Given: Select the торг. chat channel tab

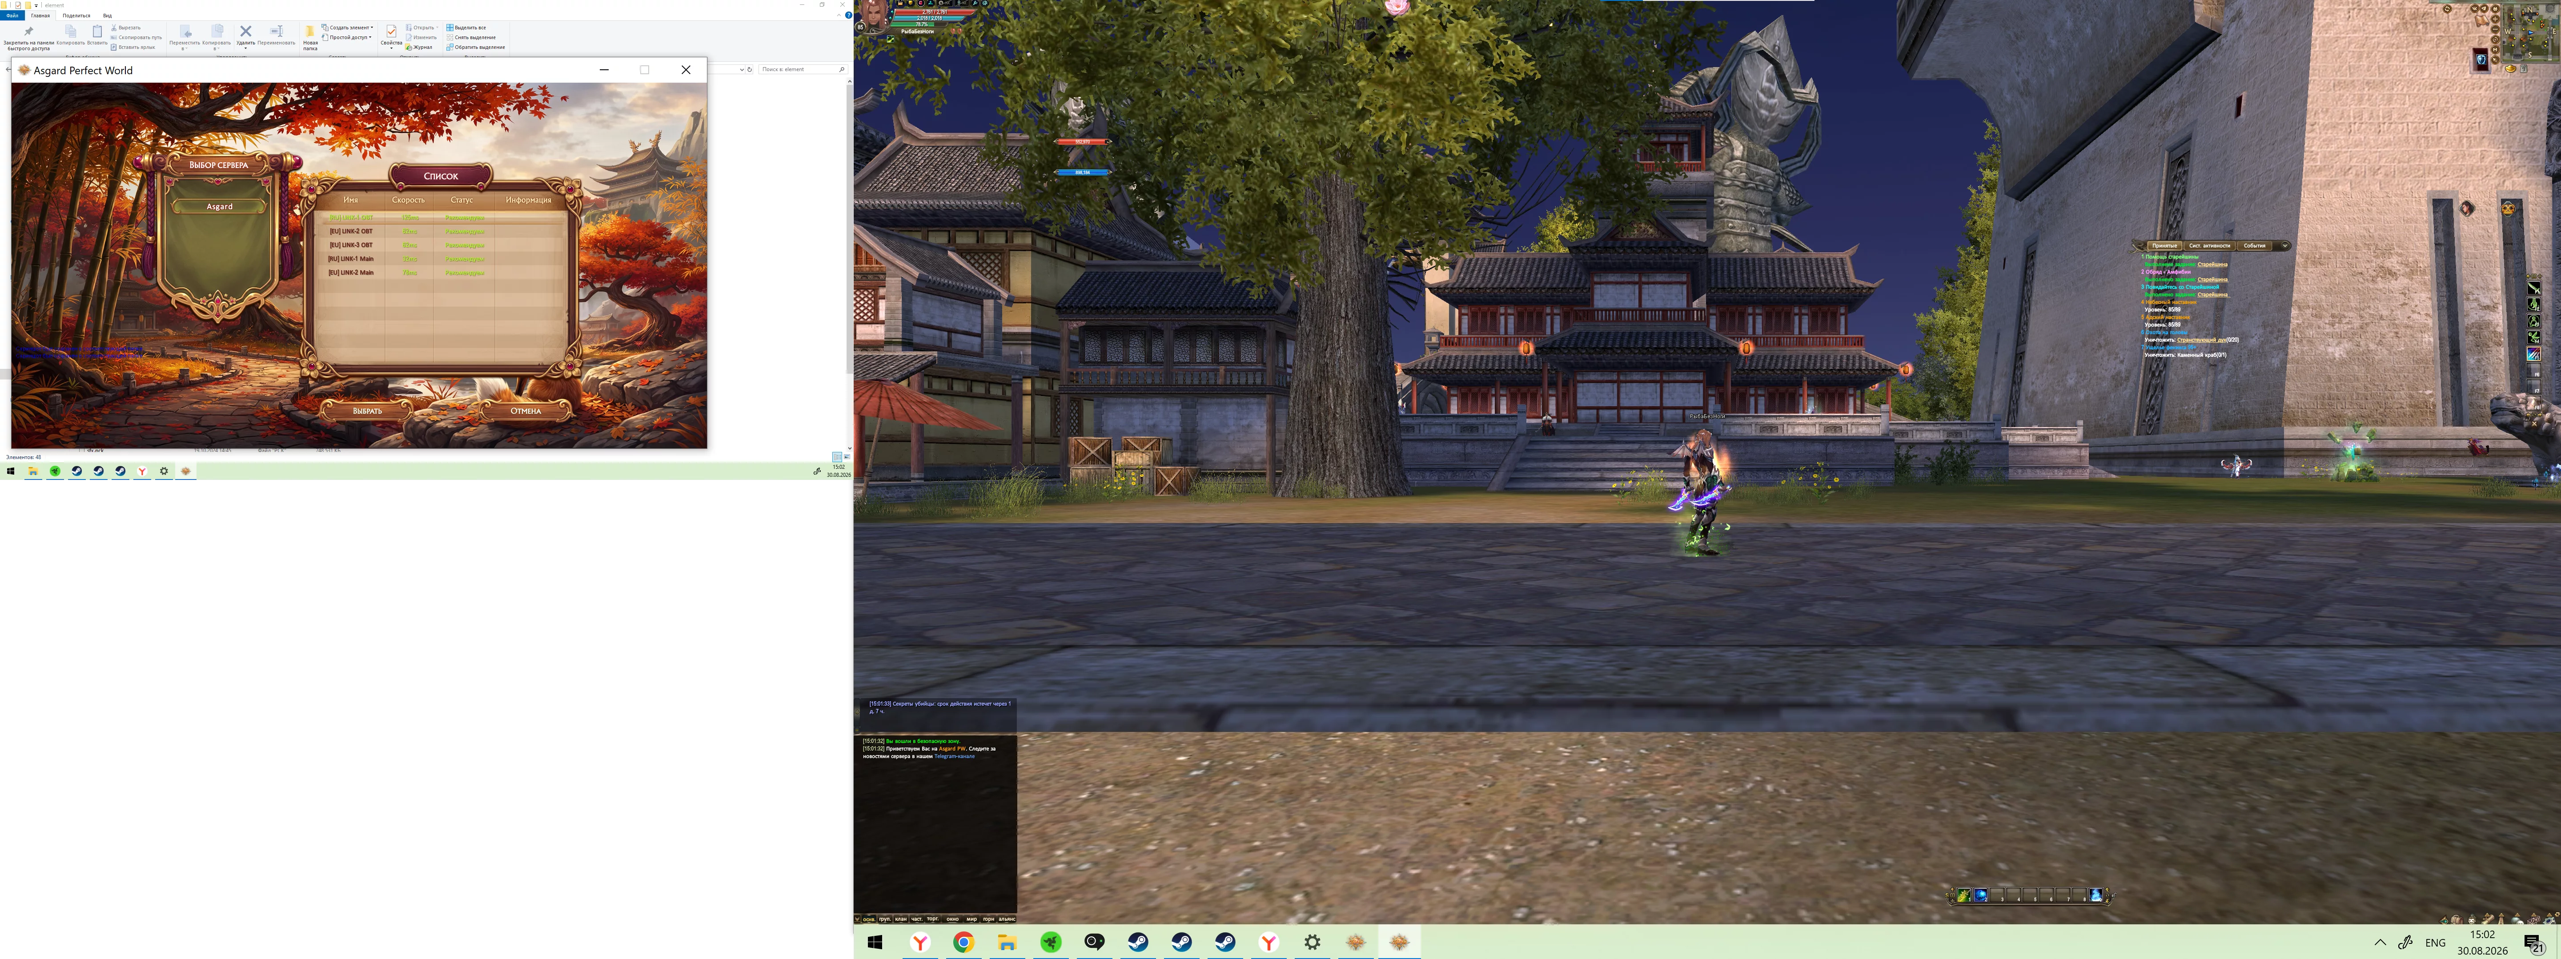Looking at the screenshot, I should (x=932, y=919).
